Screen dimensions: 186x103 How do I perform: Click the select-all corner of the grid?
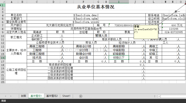[3, 2]
